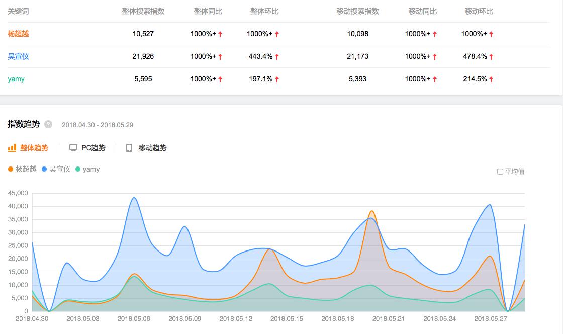The height and width of the screenshot is (334, 563).
Task: Enable the 平均值 checkbox
Action: (x=500, y=172)
